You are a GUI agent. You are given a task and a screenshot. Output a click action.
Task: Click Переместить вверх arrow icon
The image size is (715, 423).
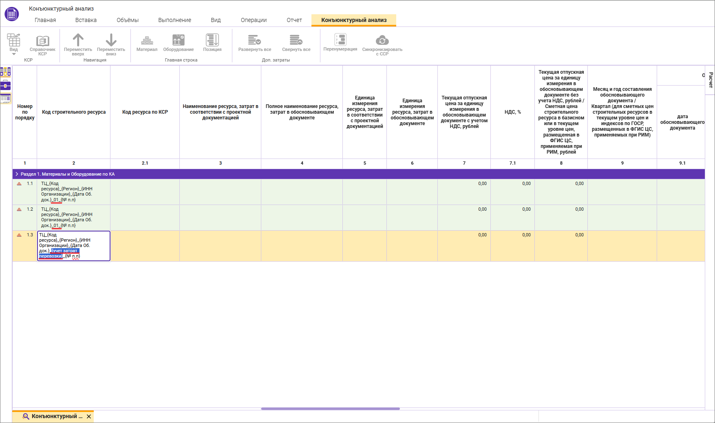pyautogui.click(x=78, y=40)
